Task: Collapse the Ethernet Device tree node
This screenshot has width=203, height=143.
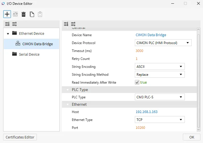Action: coord(7,33)
